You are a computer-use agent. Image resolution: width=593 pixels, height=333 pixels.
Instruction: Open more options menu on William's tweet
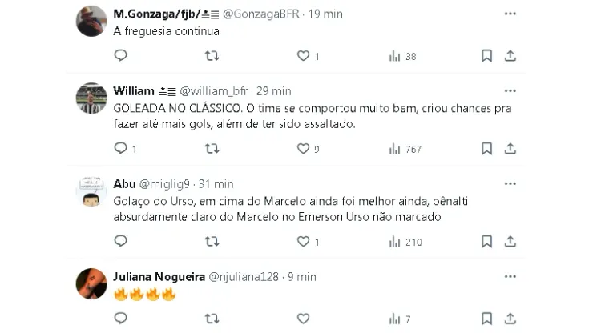coord(510,91)
